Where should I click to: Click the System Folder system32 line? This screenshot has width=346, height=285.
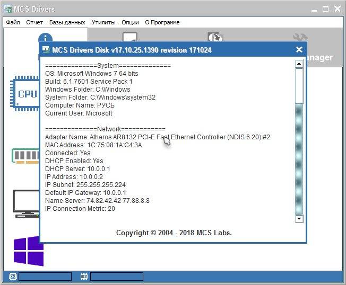(100, 97)
